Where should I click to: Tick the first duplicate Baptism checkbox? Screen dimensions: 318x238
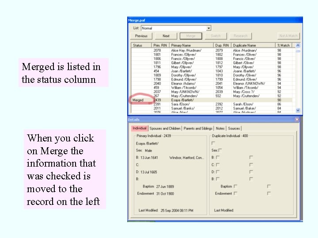[235, 186]
